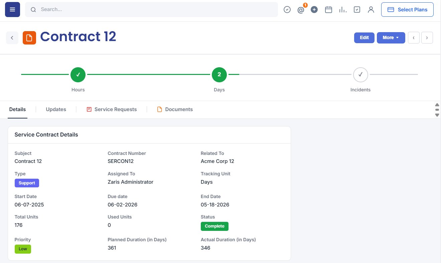Focus the Search input field

point(151,10)
